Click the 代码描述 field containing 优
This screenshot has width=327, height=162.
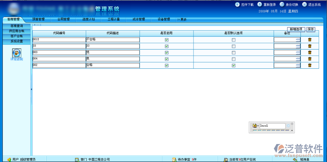click(113, 52)
